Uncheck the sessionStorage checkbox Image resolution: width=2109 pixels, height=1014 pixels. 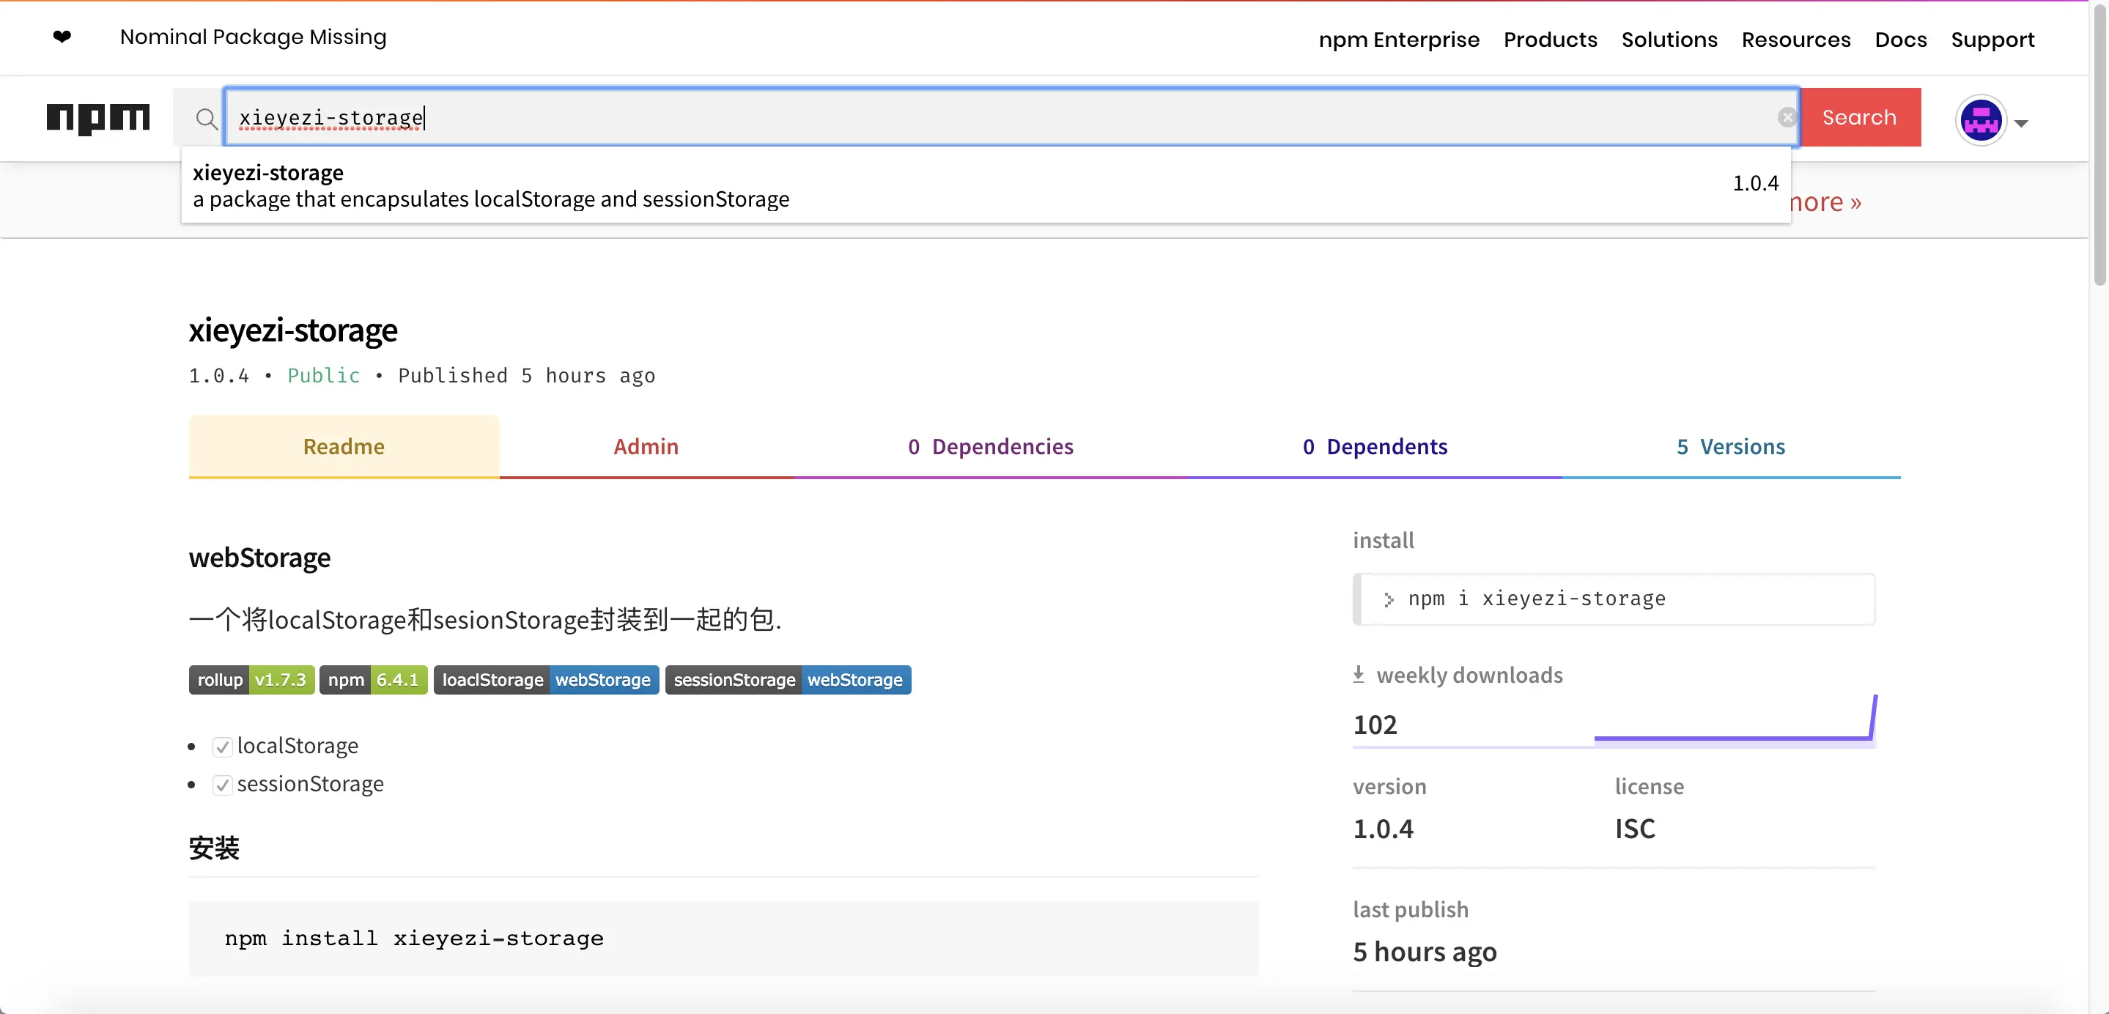[222, 785]
